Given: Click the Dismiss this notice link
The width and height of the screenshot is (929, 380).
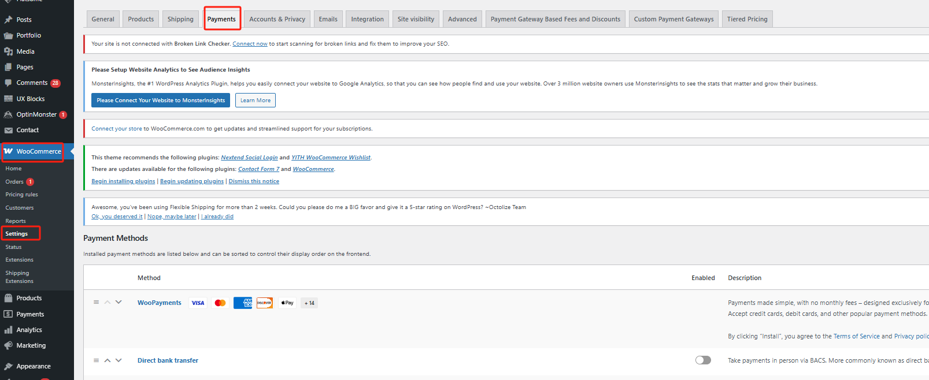Looking at the screenshot, I should tap(254, 181).
